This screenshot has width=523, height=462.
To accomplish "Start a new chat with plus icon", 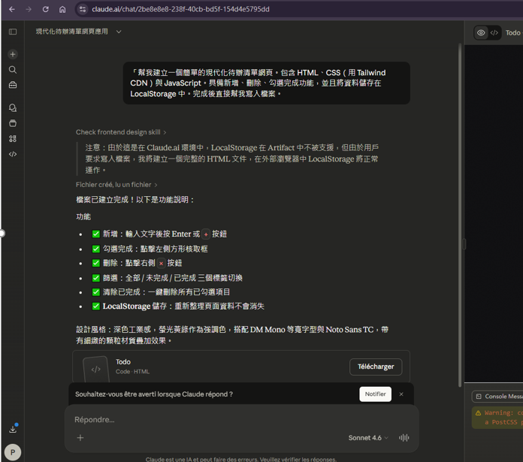I will (13, 54).
